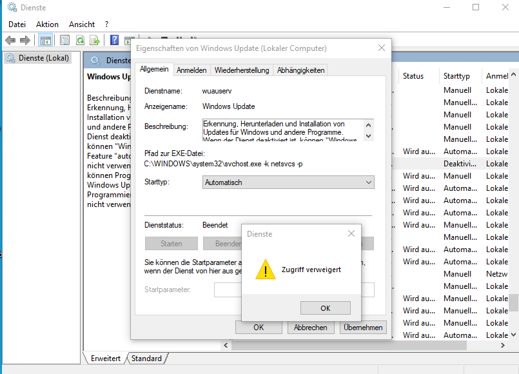The height and width of the screenshot is (374, 519).
Task: Click the Abbrechen button
Action: point(311,328)
